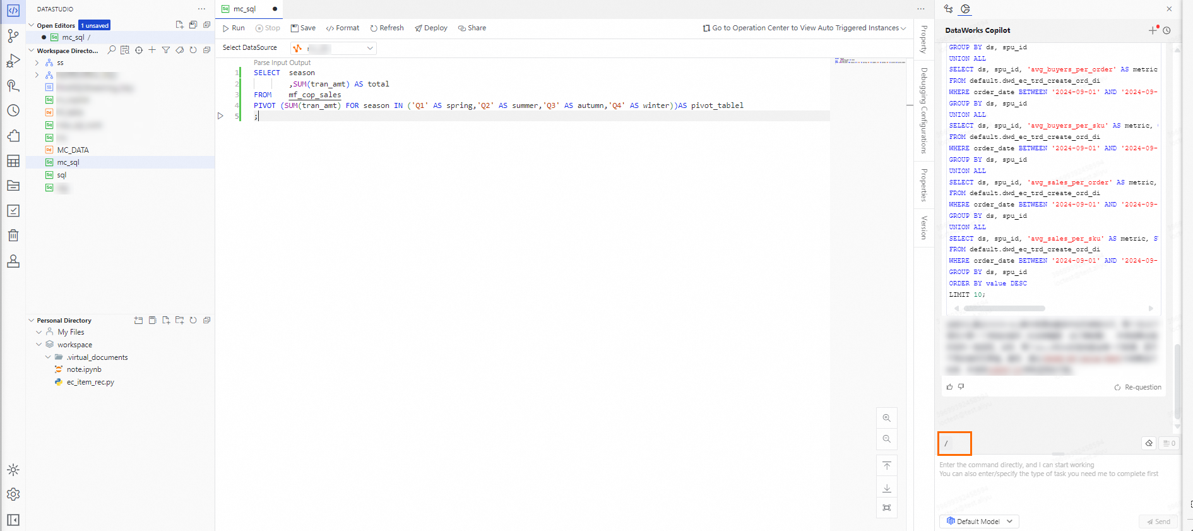Collapse all in Workspace Directory
Viewport: 1193px width, 531px height.
tap(206, 50)
